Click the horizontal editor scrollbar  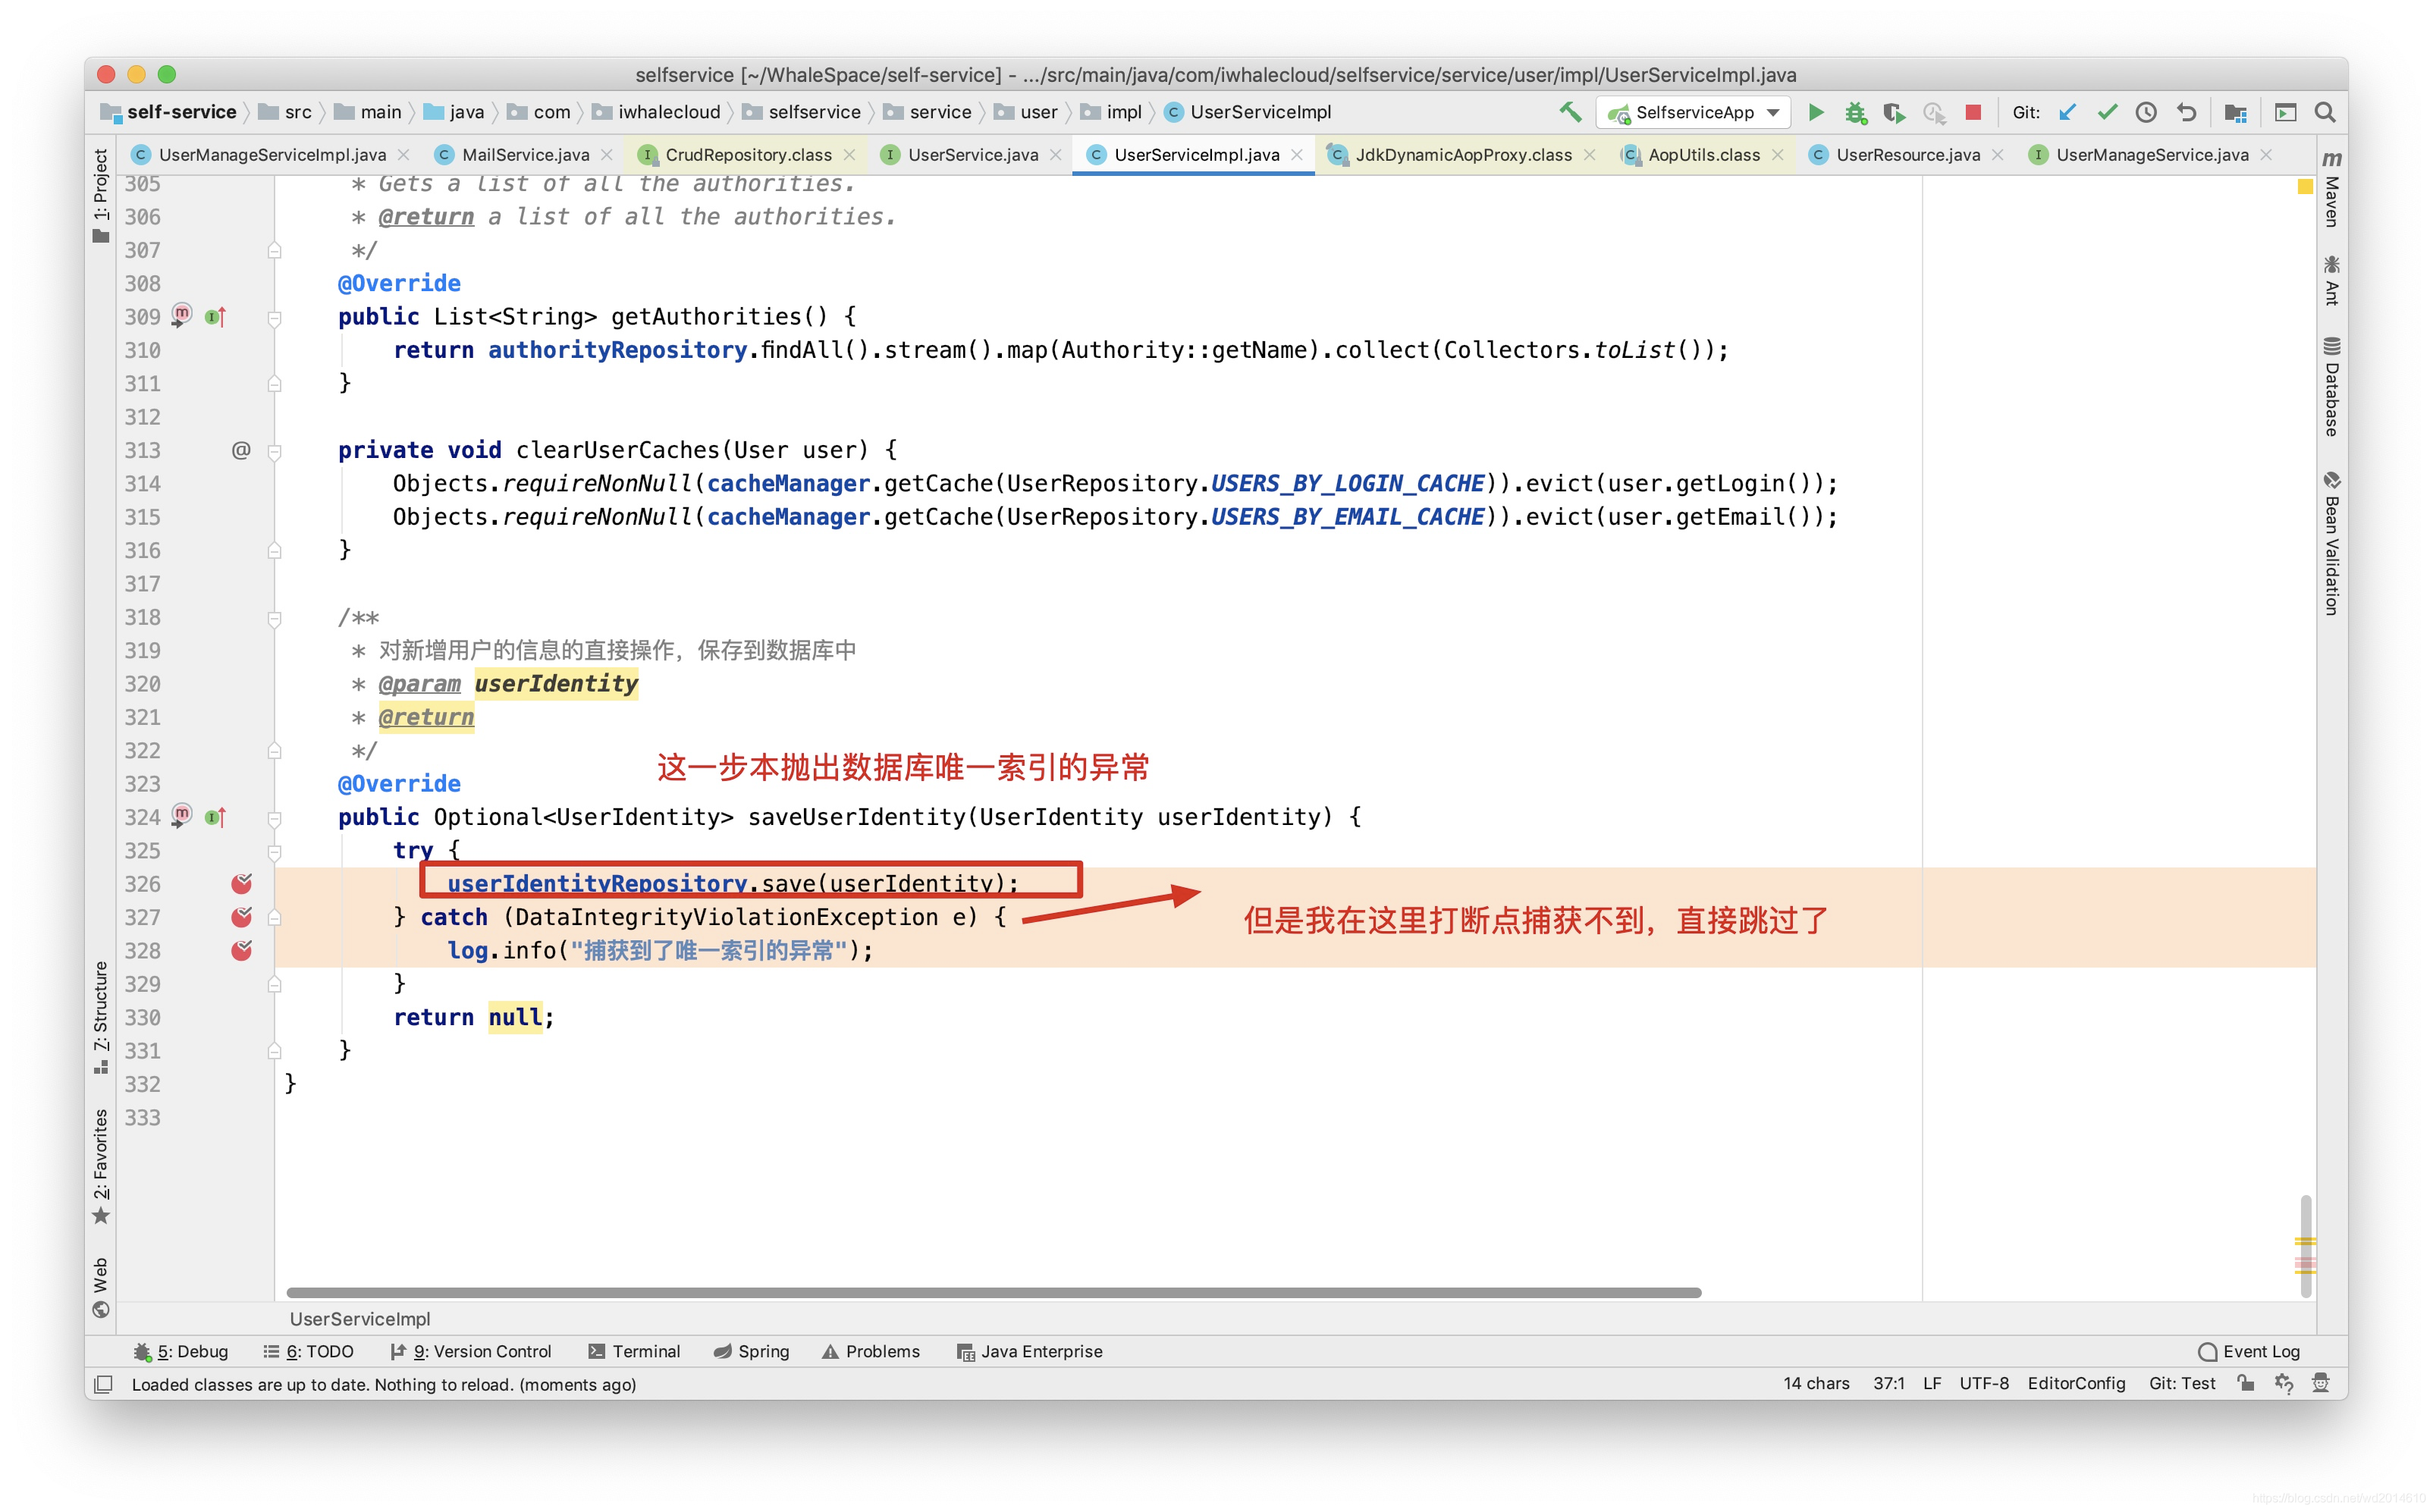(993, 1292)
